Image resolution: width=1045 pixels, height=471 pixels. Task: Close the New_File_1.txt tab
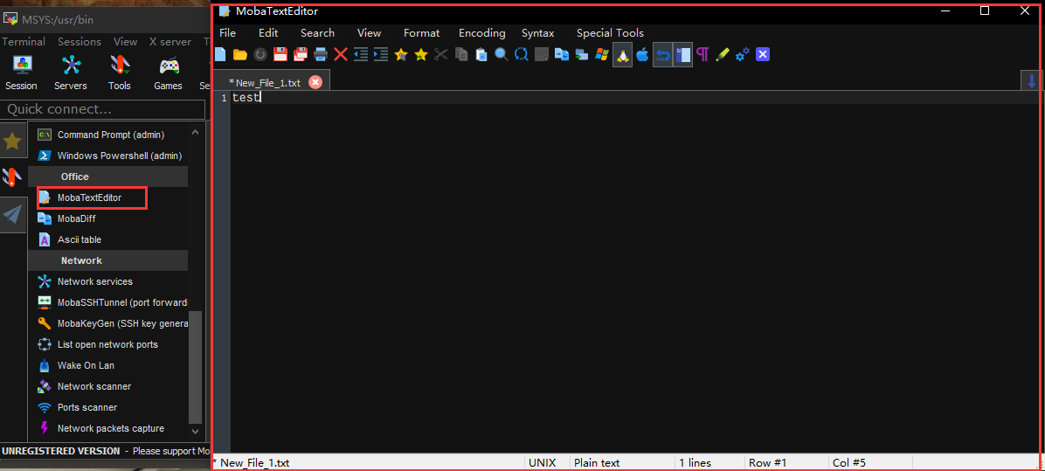pos(315,83)
